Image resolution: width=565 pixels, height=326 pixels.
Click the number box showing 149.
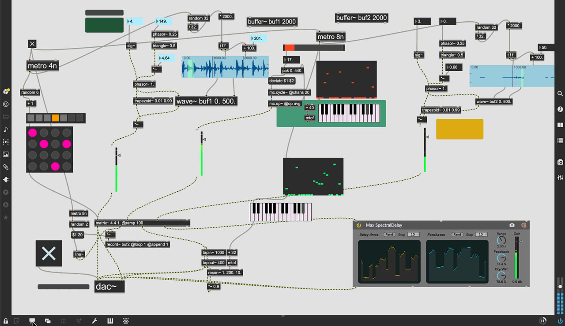click(x=163, y=21)
